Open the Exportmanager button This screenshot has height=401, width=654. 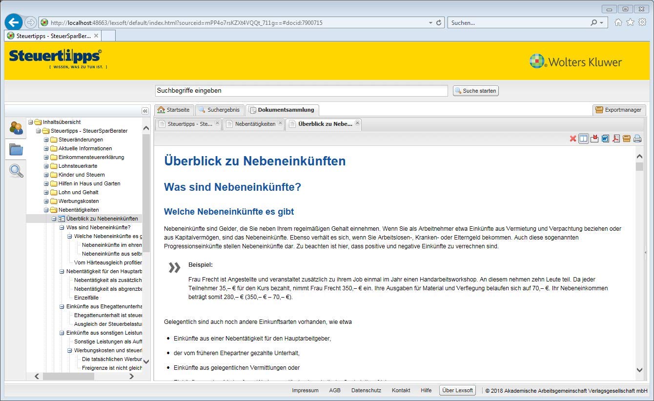pos(619,110)
